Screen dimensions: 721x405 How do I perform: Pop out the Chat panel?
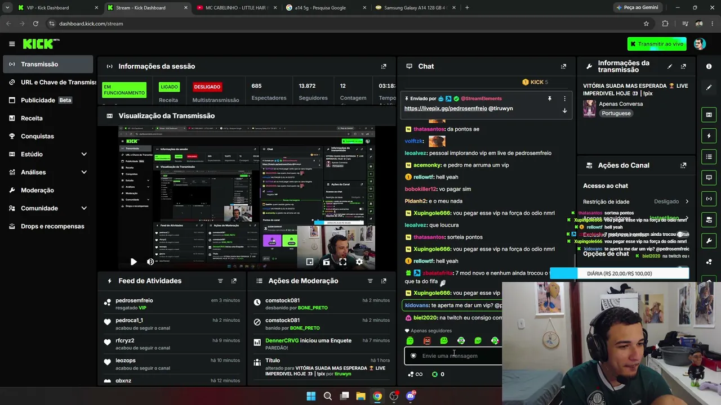(x=563, y=66)
